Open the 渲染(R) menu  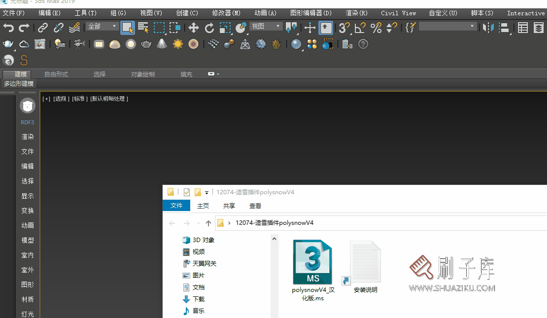(356, 13)
